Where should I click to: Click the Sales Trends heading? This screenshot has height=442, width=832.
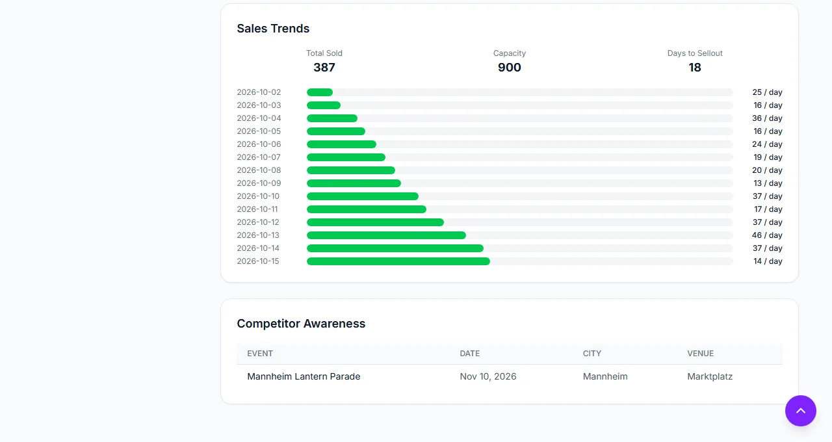[273, 29]
